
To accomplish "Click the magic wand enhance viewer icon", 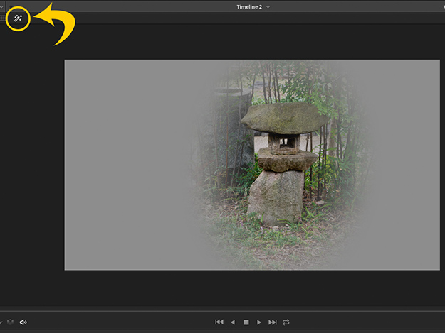I will [x=19, y=18].
